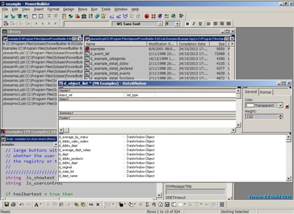The image size is (294, 214).
Task: Switch to the Pointer tab
Action: 266,92
